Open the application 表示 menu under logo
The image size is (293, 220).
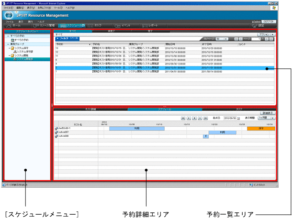pyautogui.click(x=21, y=22)
